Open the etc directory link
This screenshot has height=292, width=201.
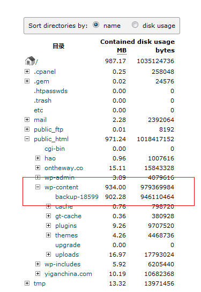[x=39, y=110]
